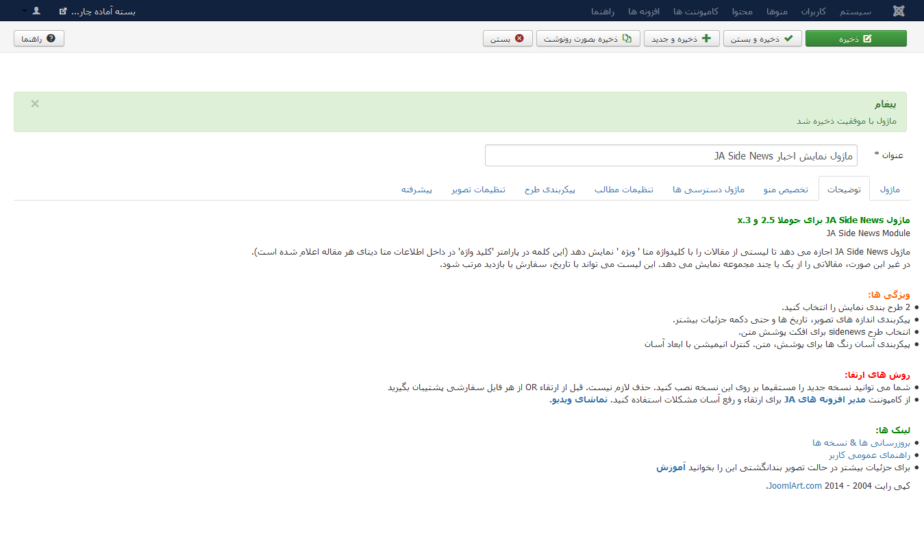
Task: Switch to the پیکربندی طرح tab
Action: 550,189
